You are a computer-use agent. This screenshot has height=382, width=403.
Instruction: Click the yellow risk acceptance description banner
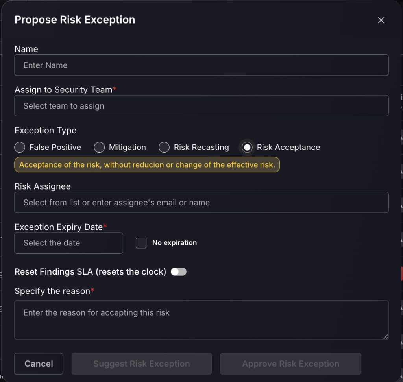click(147, 165)
